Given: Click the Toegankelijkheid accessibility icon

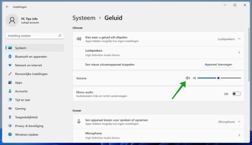Looking at the screenshot, I should pos(10,117).
